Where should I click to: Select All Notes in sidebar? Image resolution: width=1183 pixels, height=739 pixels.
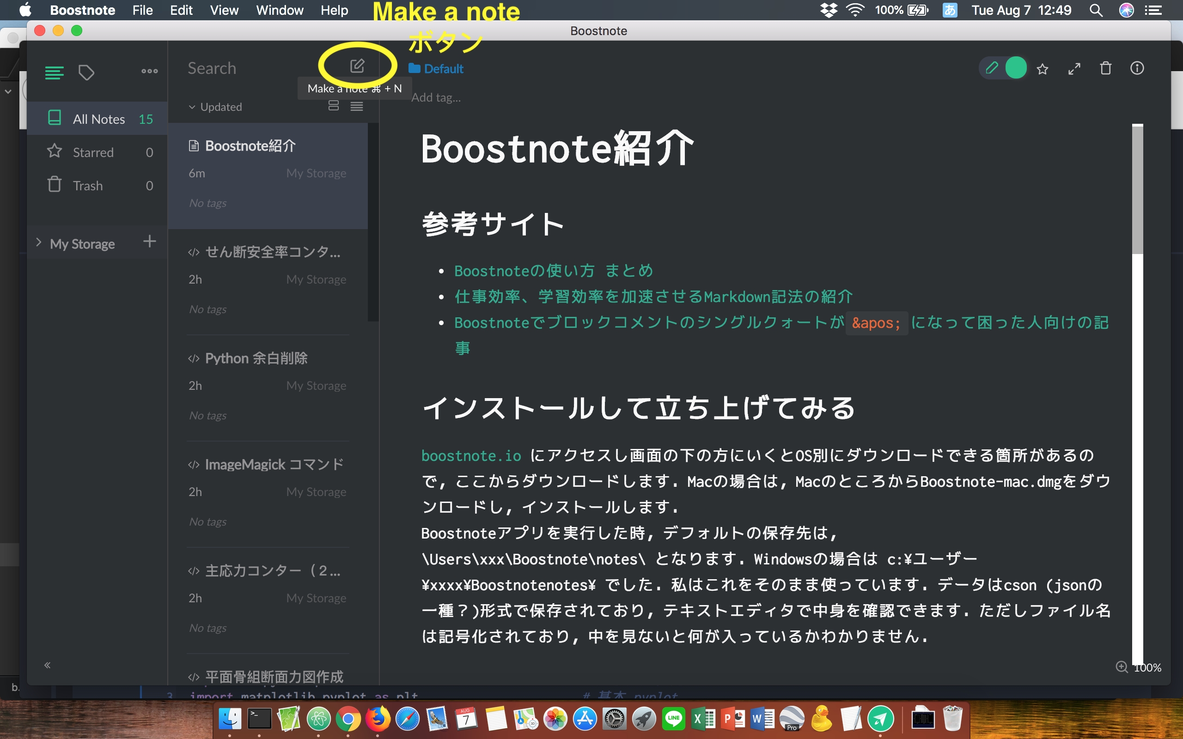98,119
